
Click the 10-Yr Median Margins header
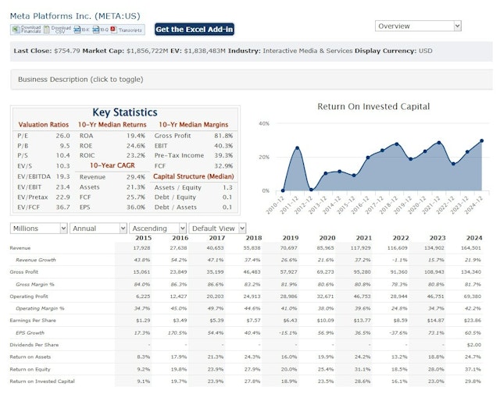coord(194,125)
